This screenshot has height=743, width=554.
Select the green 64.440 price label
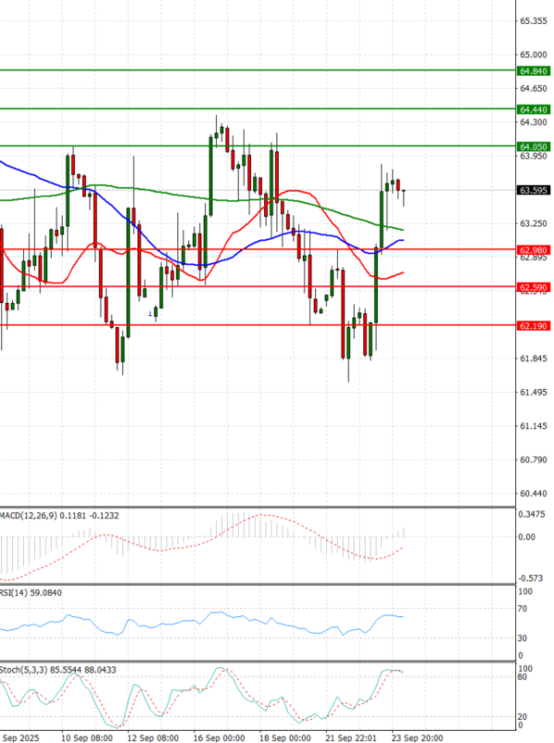point(534,109)
